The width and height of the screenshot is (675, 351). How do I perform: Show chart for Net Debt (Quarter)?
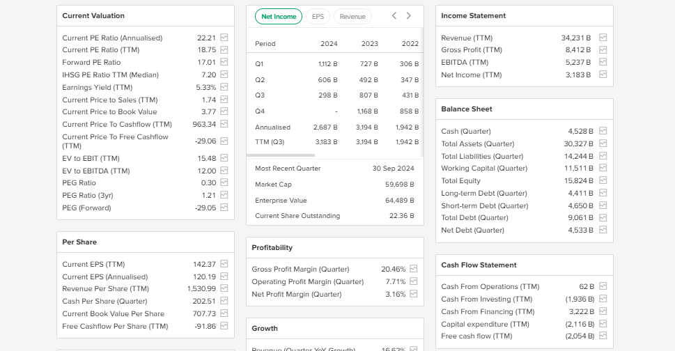(x=603, y=230)
